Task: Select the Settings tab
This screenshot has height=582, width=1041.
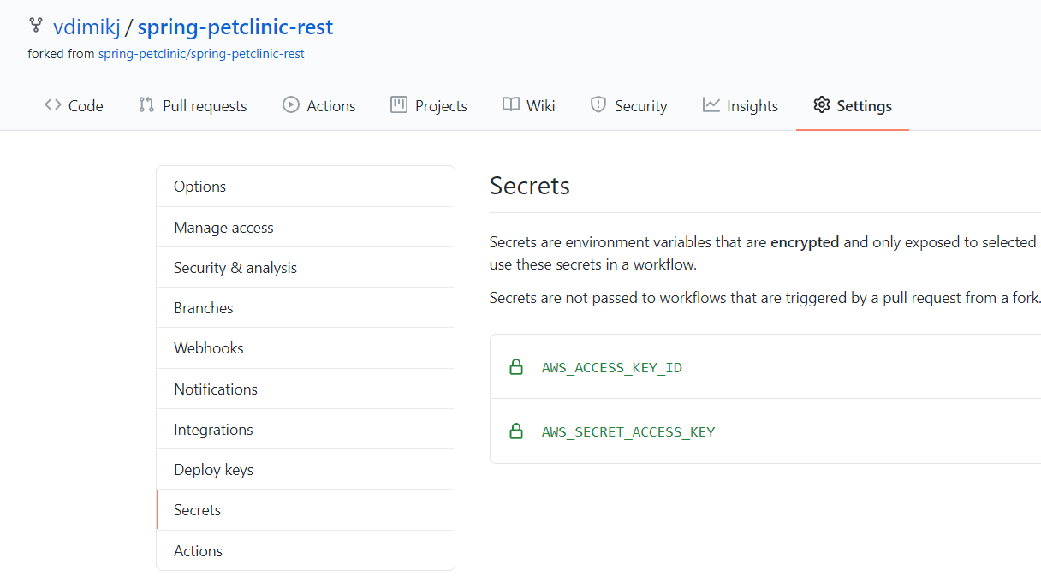Action: 853,106
